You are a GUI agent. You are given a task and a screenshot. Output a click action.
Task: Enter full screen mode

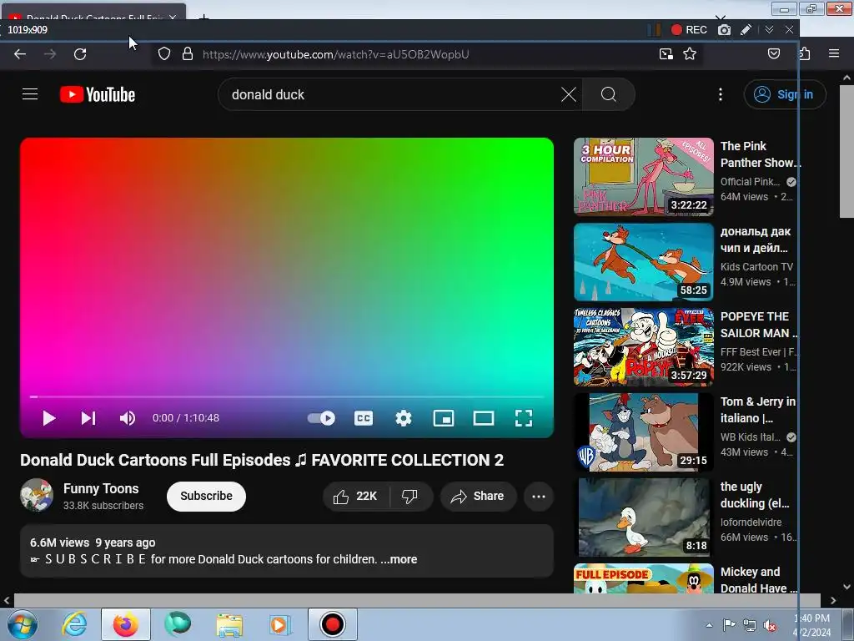(524, 418)
